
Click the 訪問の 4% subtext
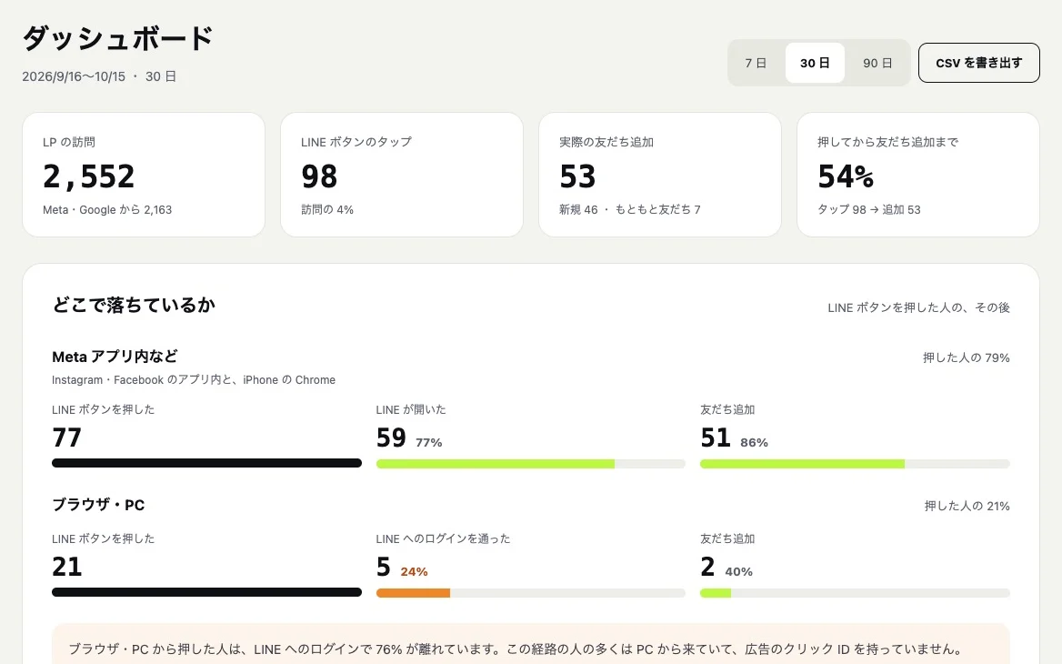[x=327, y=210]
